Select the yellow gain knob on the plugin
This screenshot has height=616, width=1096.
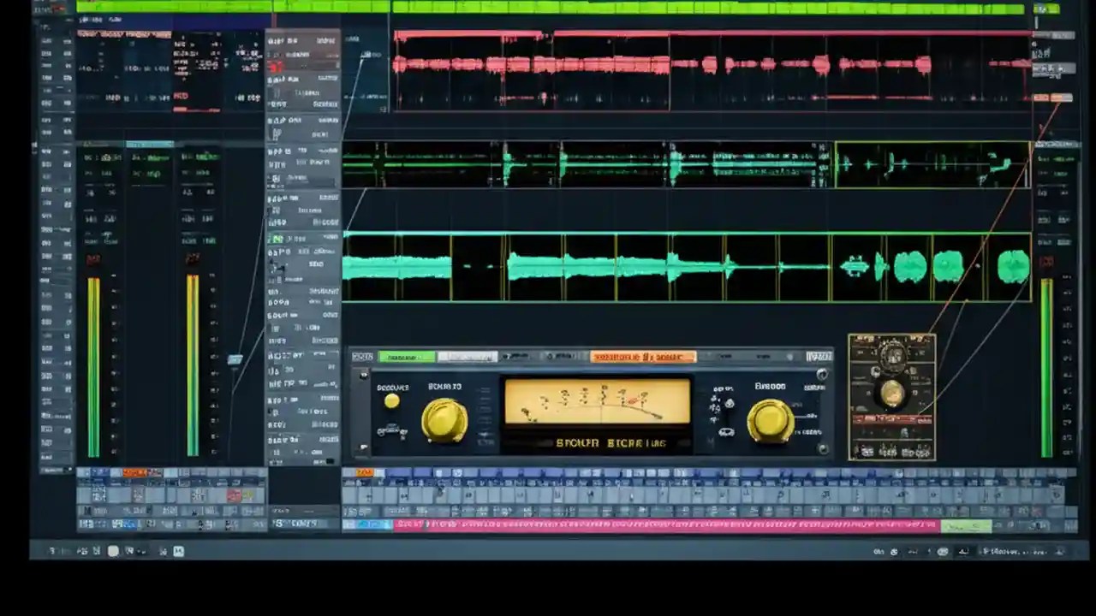point(445,419)
